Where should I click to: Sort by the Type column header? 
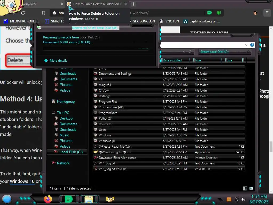point(207,60)
